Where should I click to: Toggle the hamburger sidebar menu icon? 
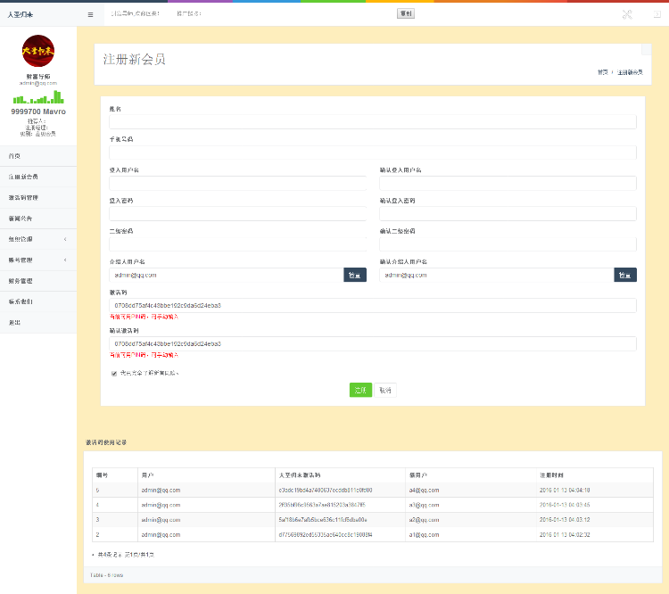(x=90, y=14)
